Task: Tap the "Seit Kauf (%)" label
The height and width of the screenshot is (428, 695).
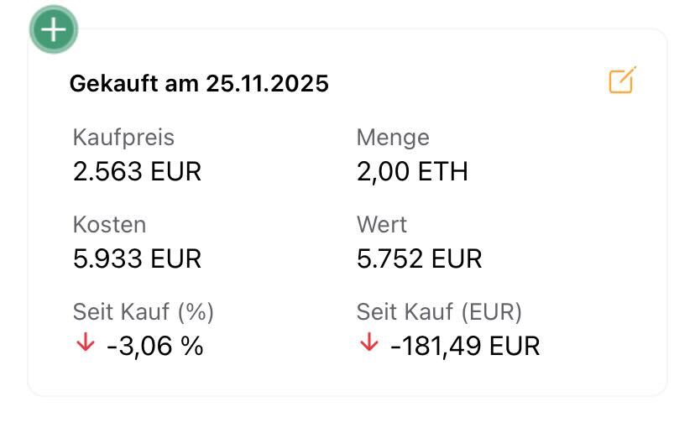Action: coord(144,312)
